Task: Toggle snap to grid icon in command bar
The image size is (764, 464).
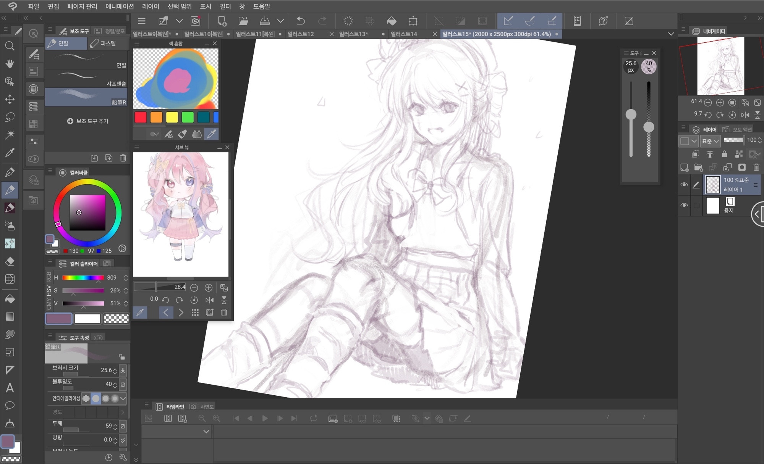Action: pos(552,21)
